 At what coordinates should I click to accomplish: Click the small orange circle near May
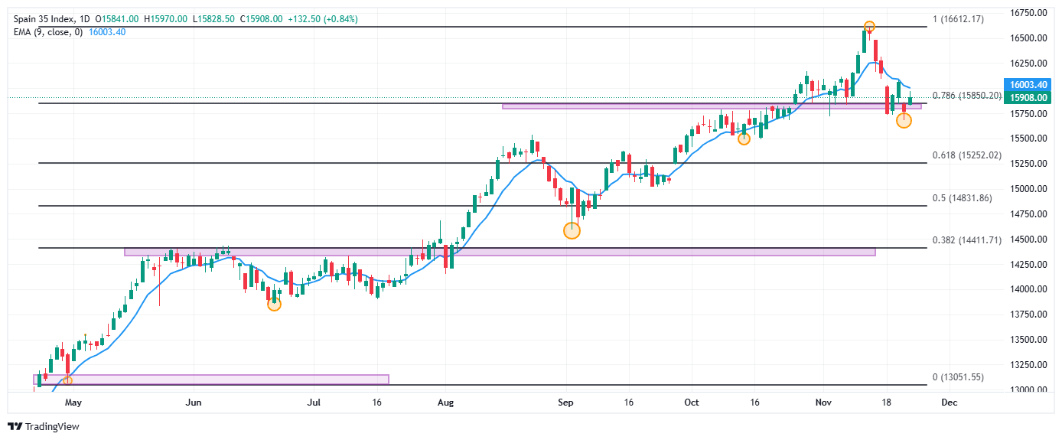67,380
